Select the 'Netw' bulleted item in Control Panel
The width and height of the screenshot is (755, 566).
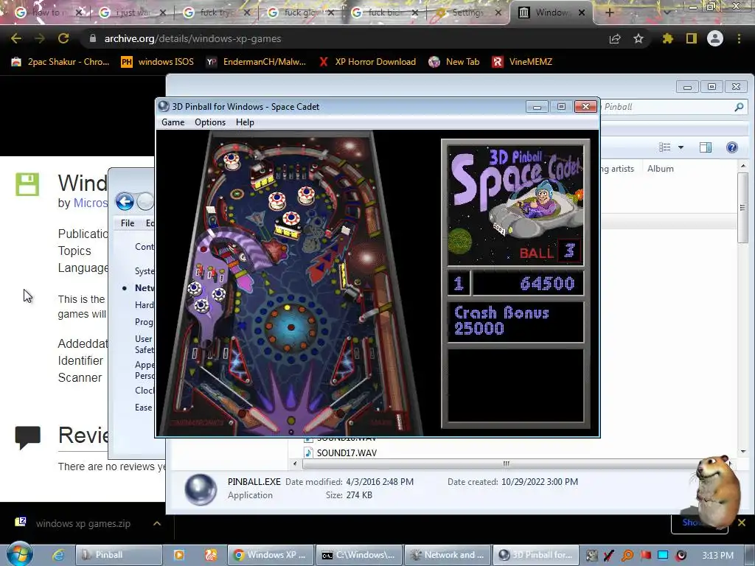pyautogui.click(x=145, y=288)
